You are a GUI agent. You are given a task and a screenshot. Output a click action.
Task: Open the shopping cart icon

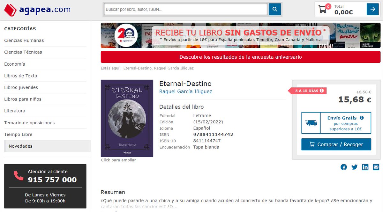click(323, 9)
